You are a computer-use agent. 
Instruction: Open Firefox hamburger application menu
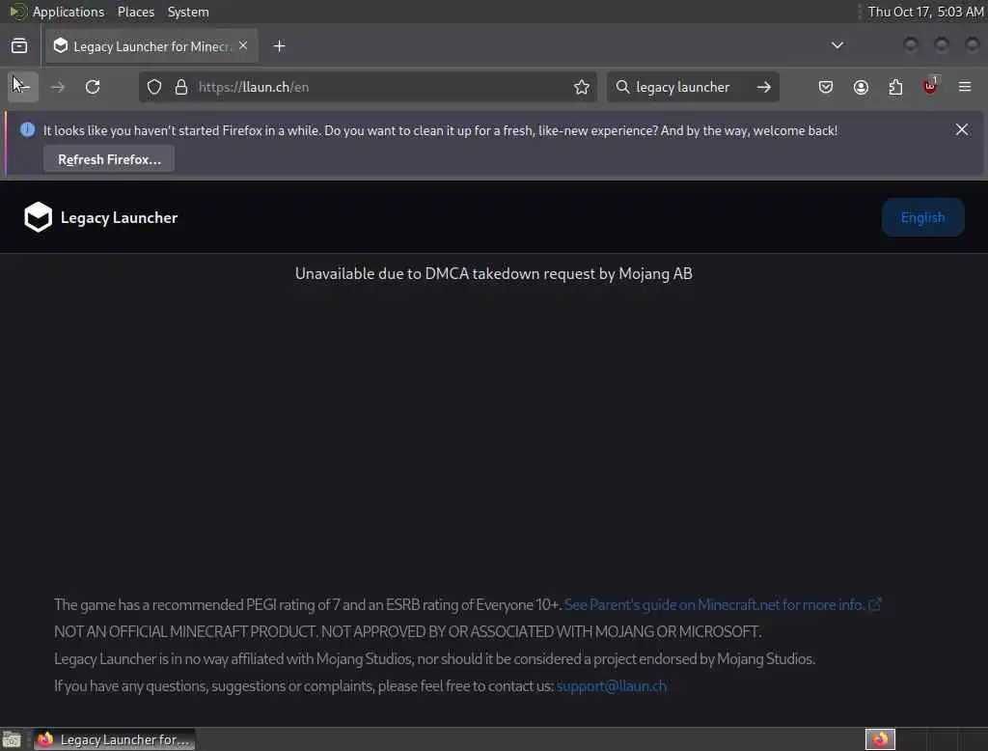click(965, 87)
